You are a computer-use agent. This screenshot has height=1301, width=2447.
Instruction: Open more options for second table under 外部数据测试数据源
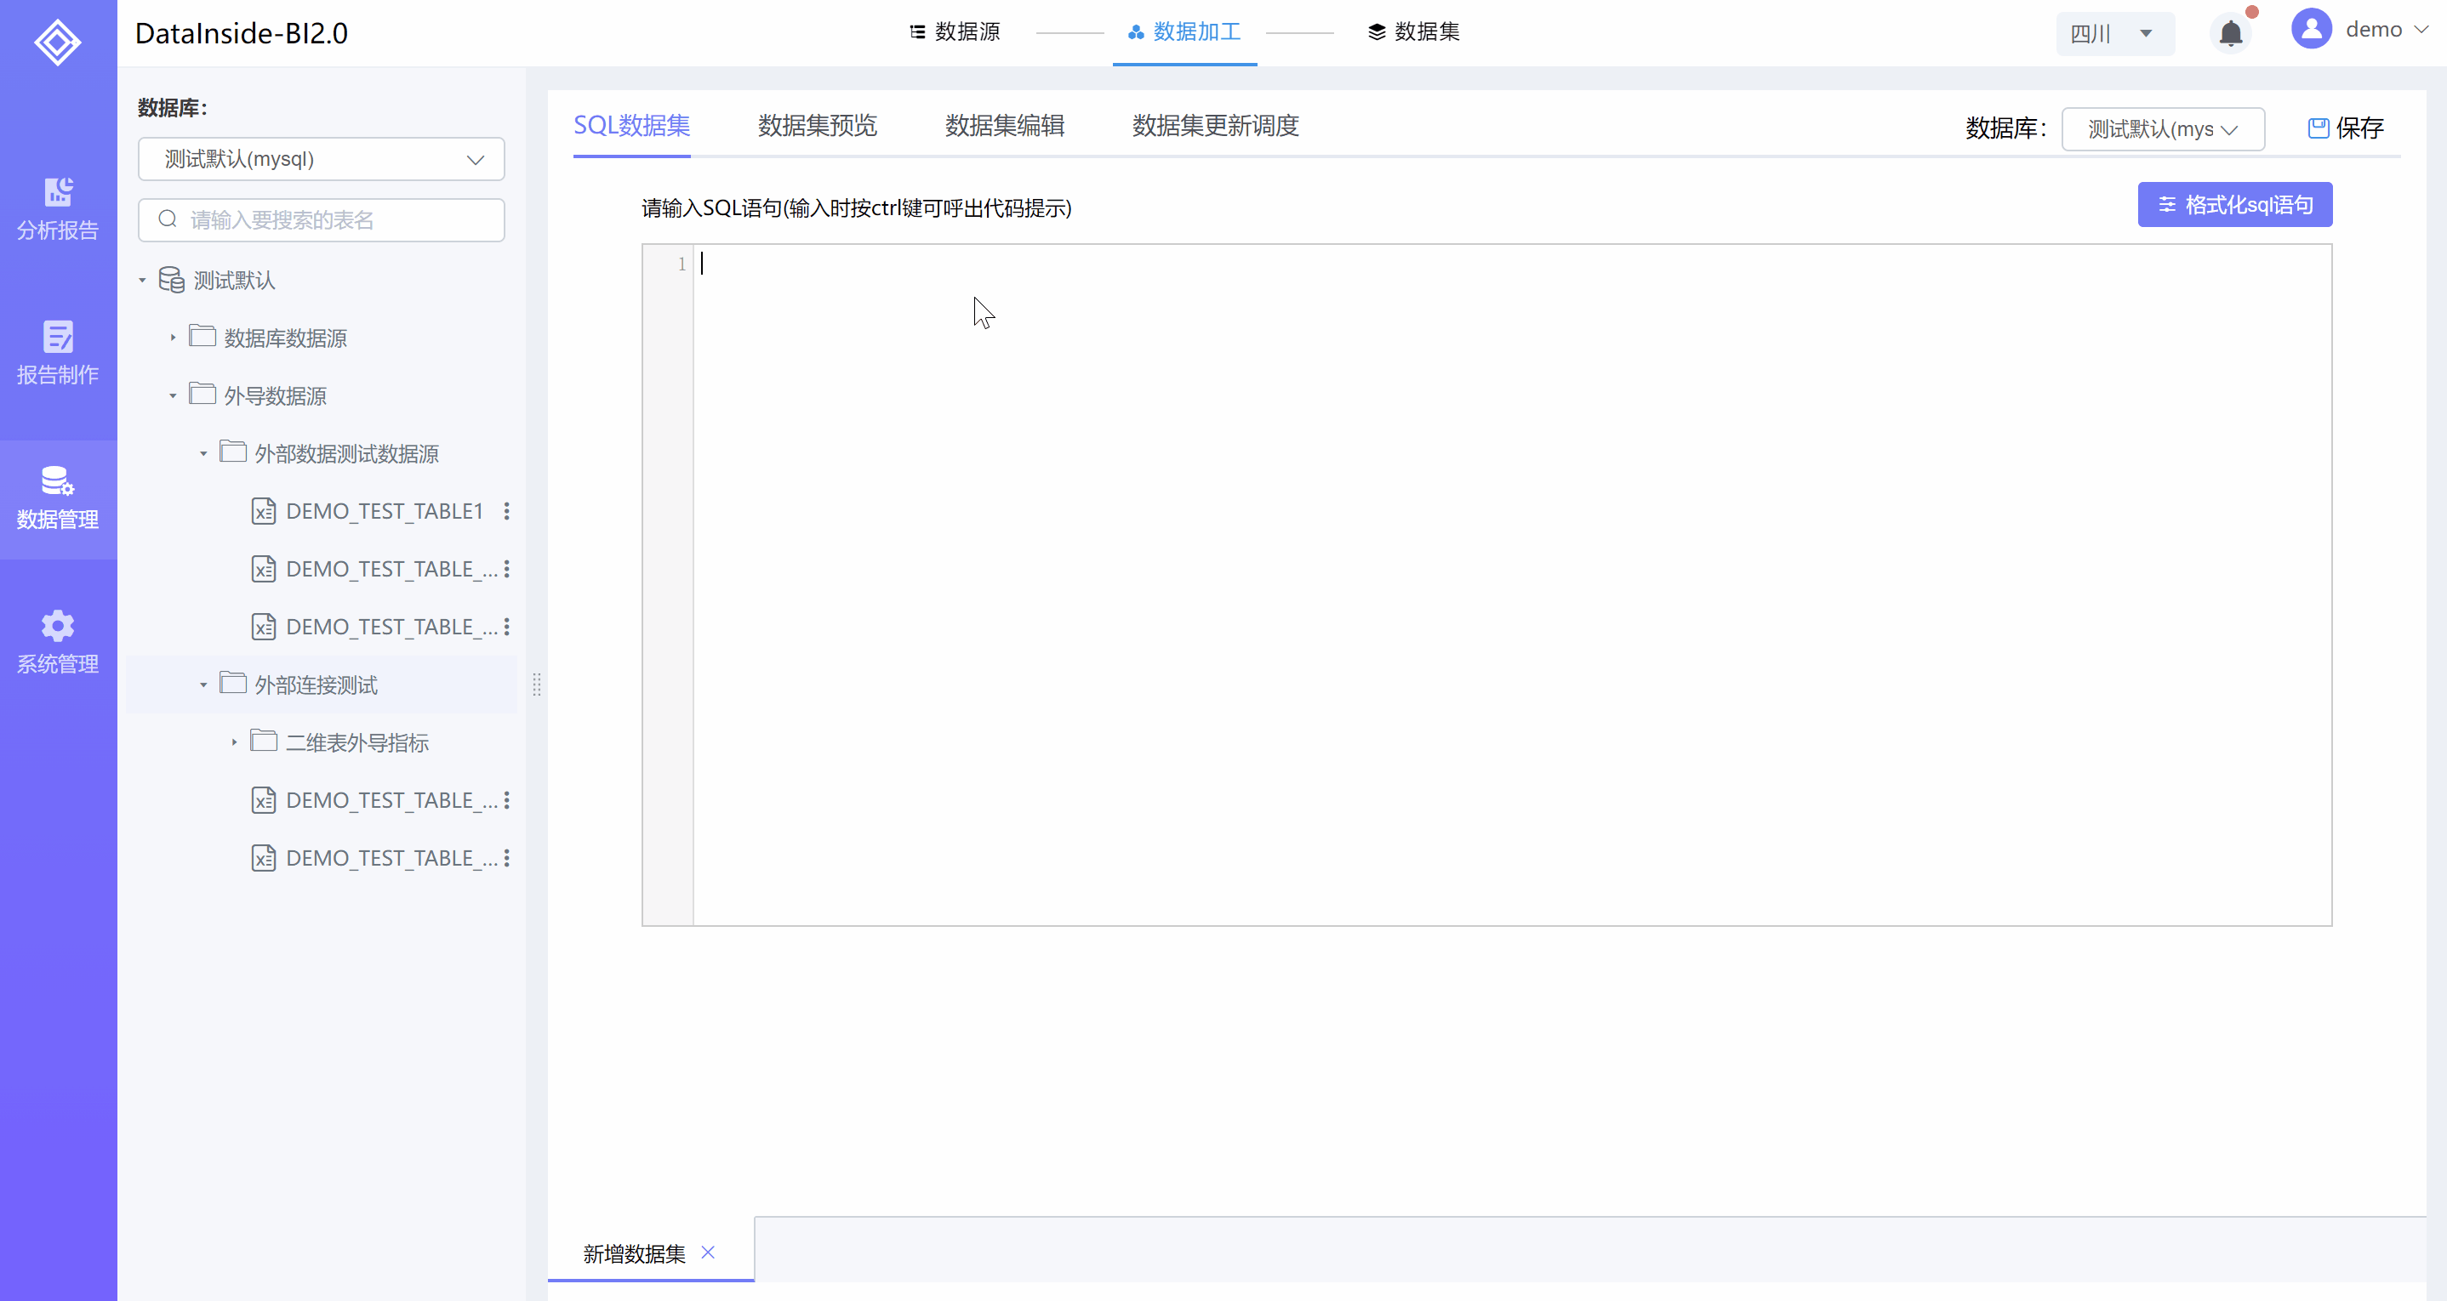pos(506,569)
